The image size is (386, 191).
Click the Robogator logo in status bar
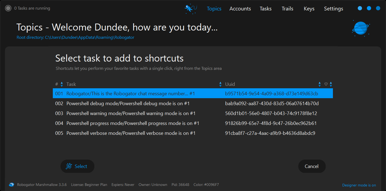click(x=11, y=185)
